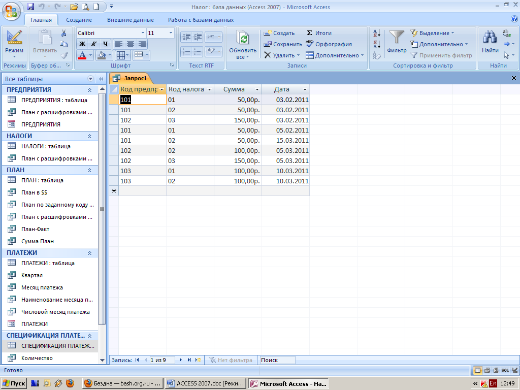This screenshot has height=390, width=520.
Task: Open Access help question mark icon
Action: click(x=514, y=19)
